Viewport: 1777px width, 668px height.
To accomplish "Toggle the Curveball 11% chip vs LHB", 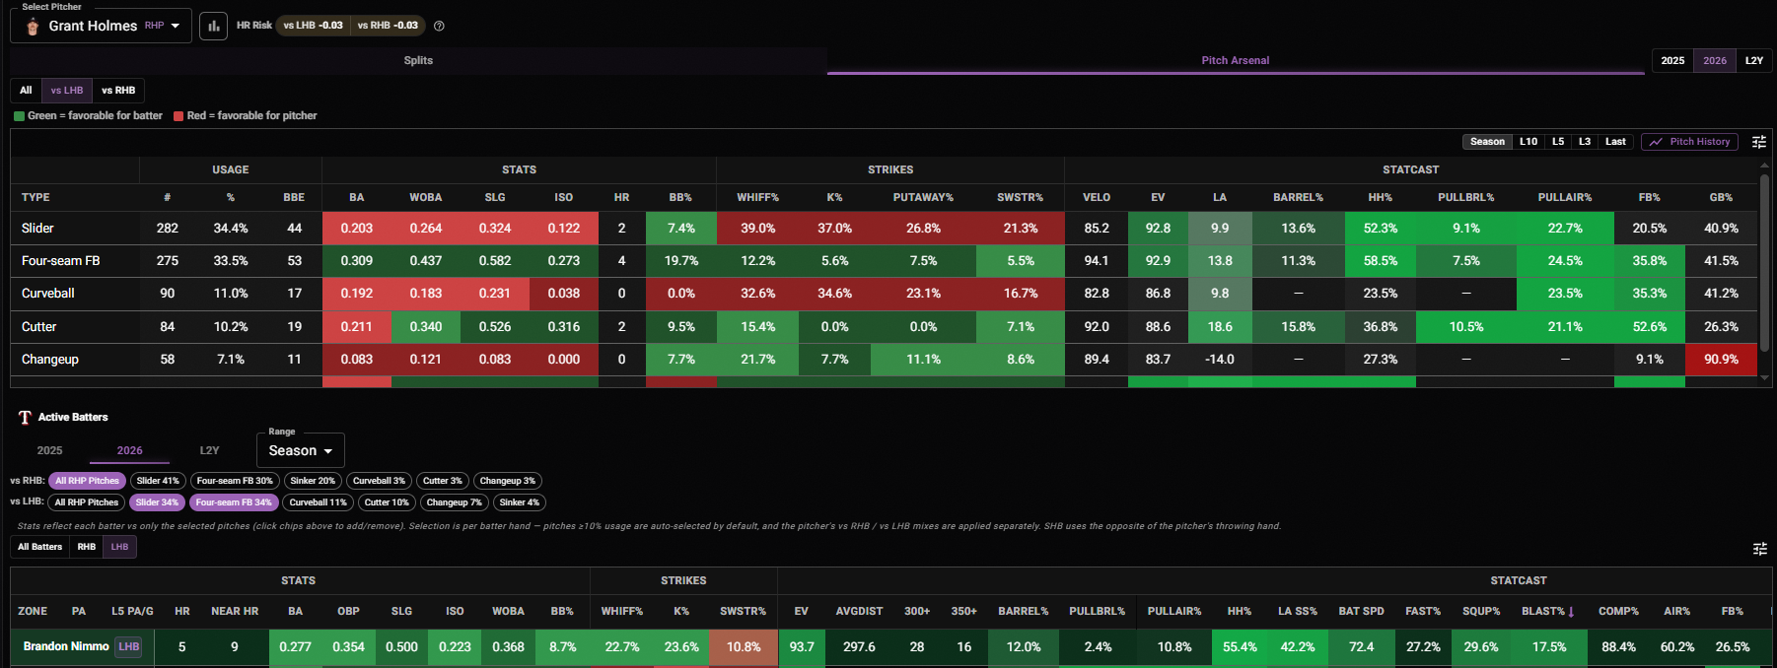I will (x=318, y=502).
